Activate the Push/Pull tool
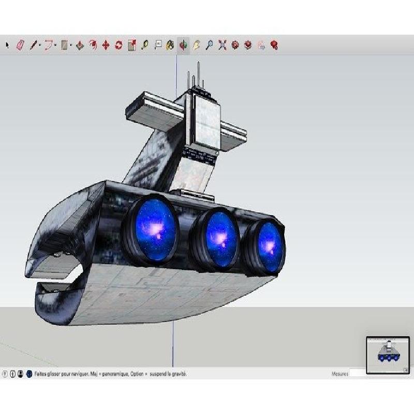 tap(80, 45)
